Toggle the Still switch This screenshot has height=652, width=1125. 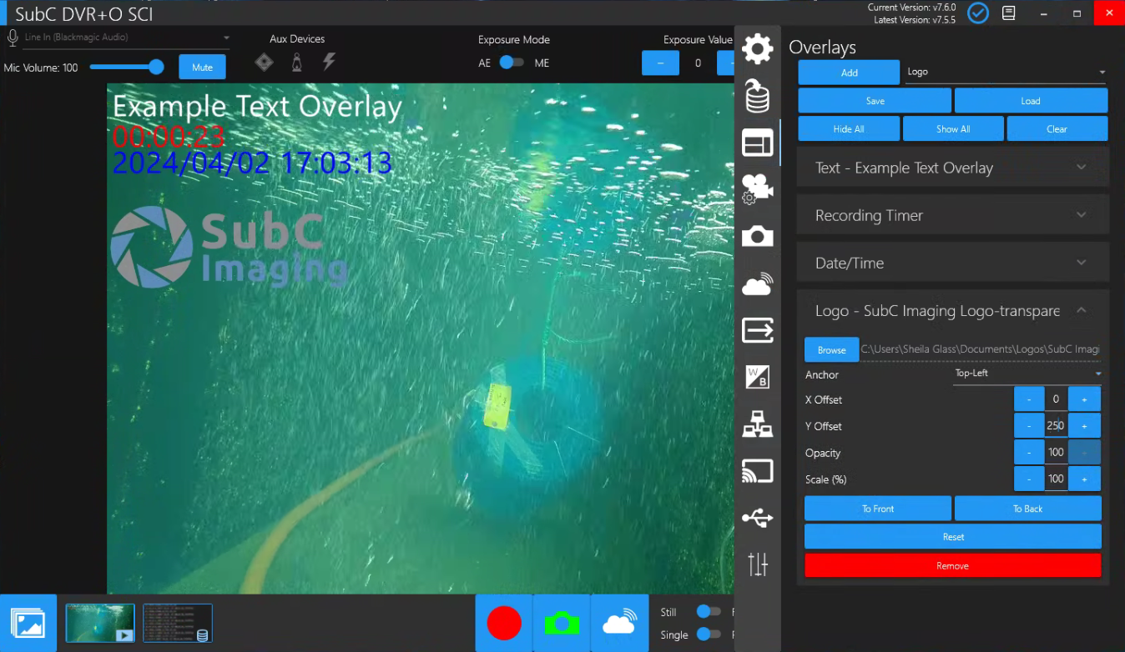click(x=709, y=612)
